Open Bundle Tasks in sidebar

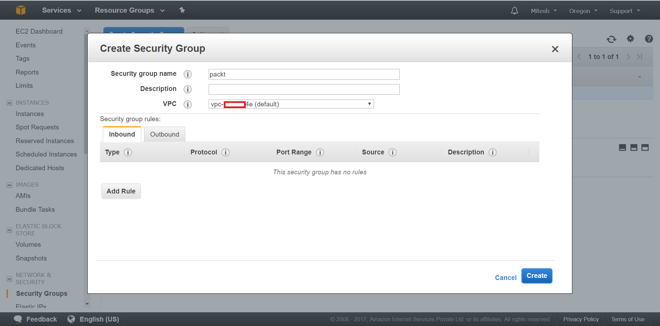35,209
